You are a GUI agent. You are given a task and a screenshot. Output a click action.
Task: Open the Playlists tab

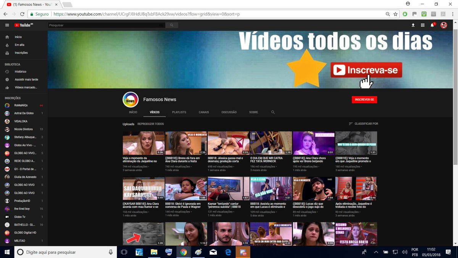[179, 112]
